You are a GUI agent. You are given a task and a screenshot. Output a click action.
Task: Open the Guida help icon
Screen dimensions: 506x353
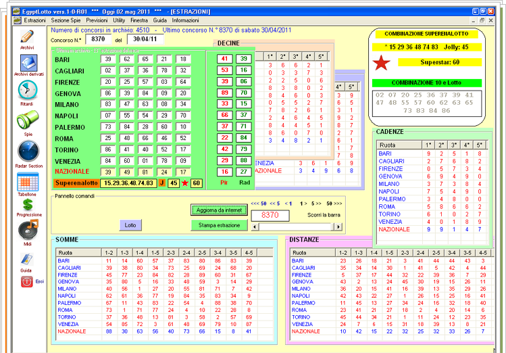tap(26, 260)
